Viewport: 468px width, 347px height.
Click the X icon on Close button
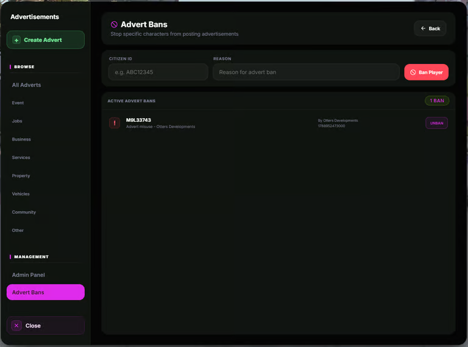point(16,326)
